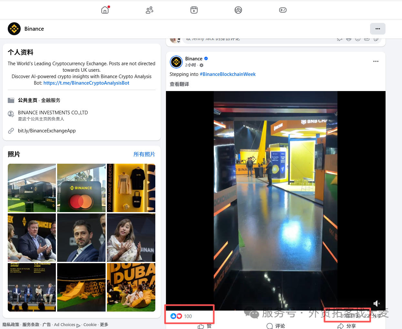Open the Groups icon in top navigation
The width and height of the screenshot is (402, 329).
coord(238,10)
